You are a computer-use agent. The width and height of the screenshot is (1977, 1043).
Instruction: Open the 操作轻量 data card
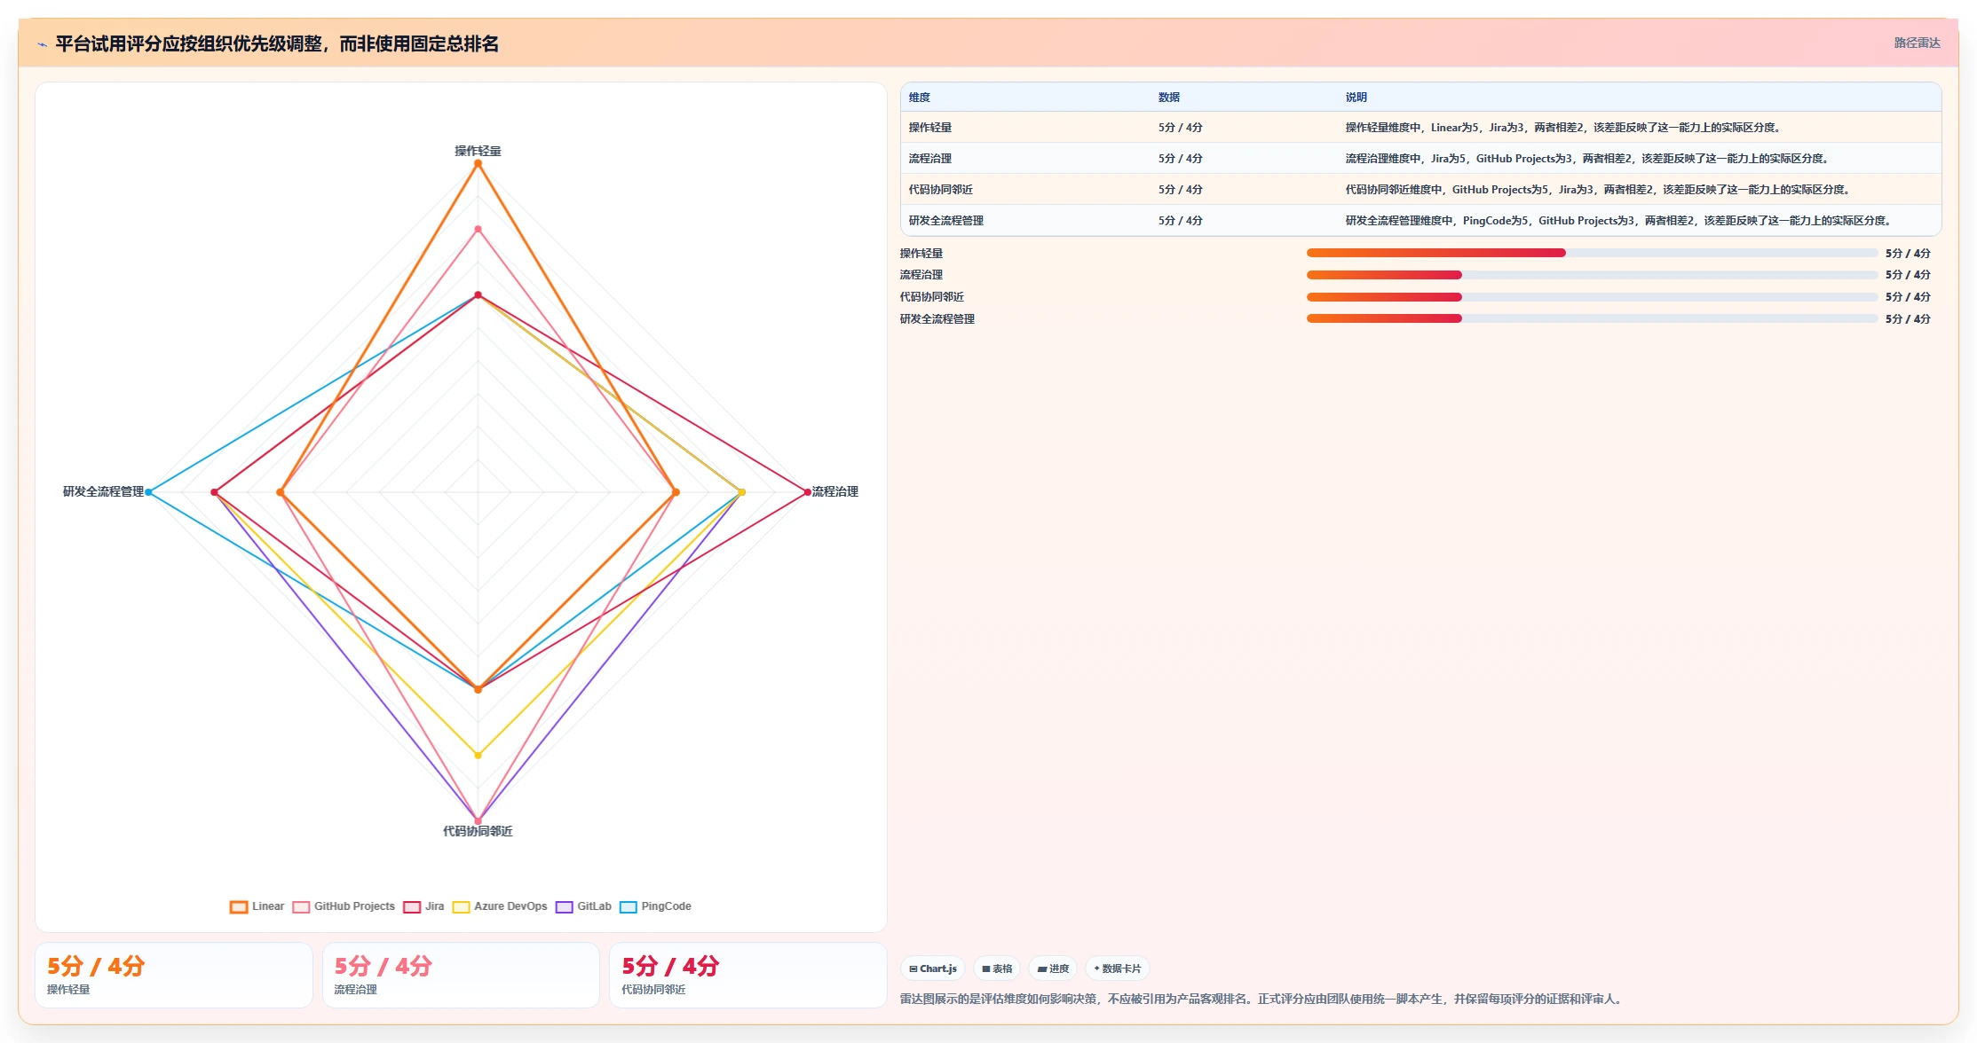click(x=174, y=975)
